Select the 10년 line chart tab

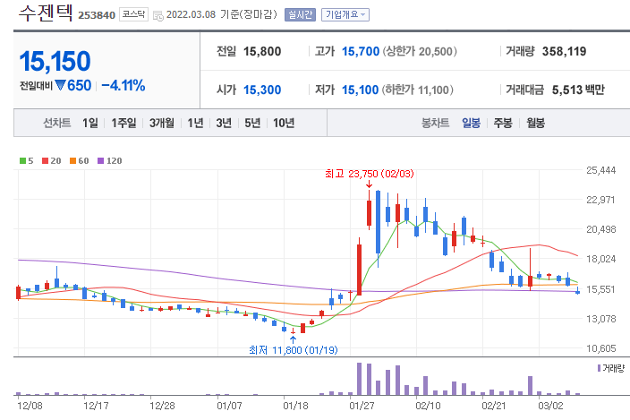click(x=284, y=123)
